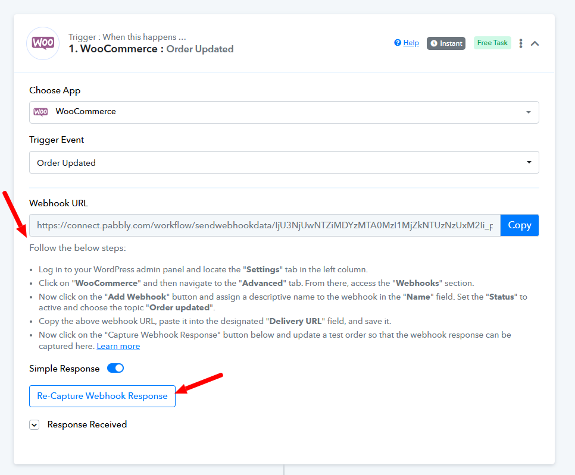Click the Webhook URL text field
This screenshot has width=575, height=475.
pyautogui.click(x=265, y=225)
